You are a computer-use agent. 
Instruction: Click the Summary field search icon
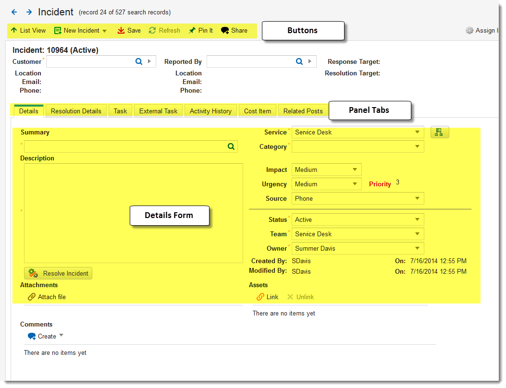(x=231, y=146)
